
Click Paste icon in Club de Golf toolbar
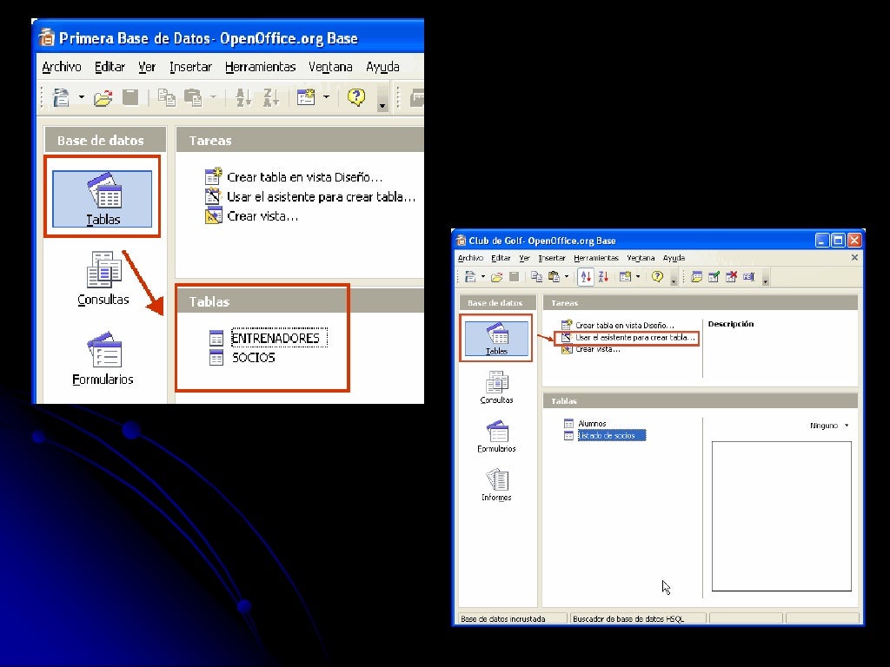click(554, 277)
